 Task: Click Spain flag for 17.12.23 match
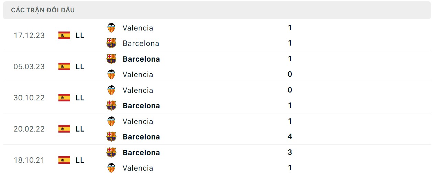click(64, 35)
